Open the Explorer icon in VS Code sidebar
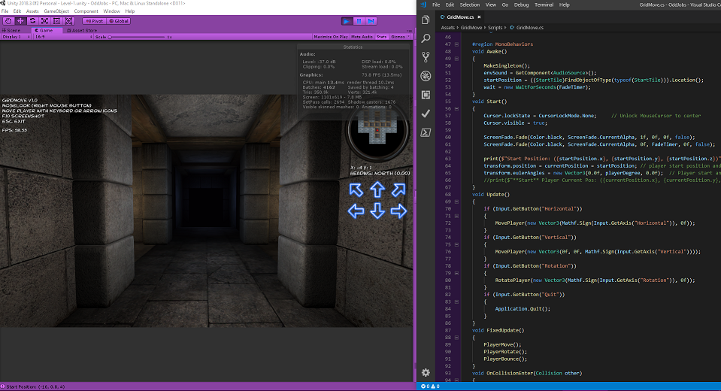The width and height of the screenshot is (721, 391). point(426,20)
